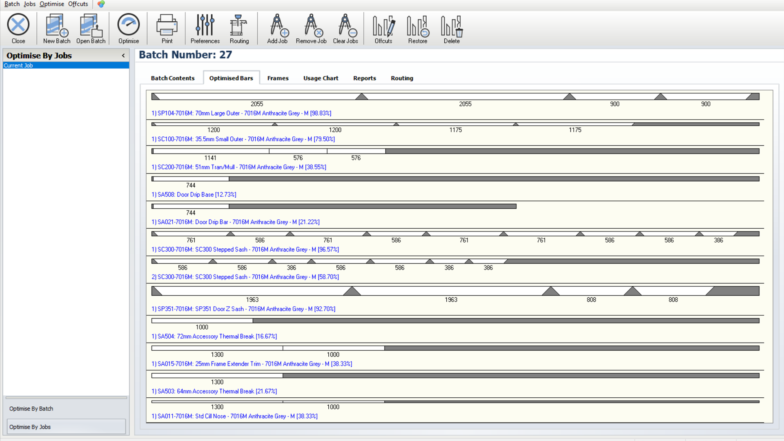Switch to the Usage Chart tab
The image size is (784, 441).
[321, 78]
